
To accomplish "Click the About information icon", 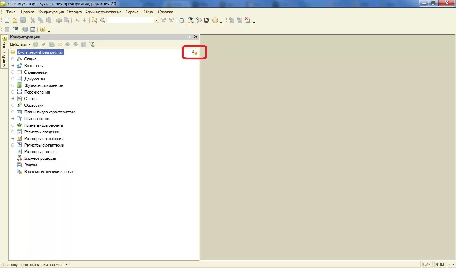I will coord(215,20).
